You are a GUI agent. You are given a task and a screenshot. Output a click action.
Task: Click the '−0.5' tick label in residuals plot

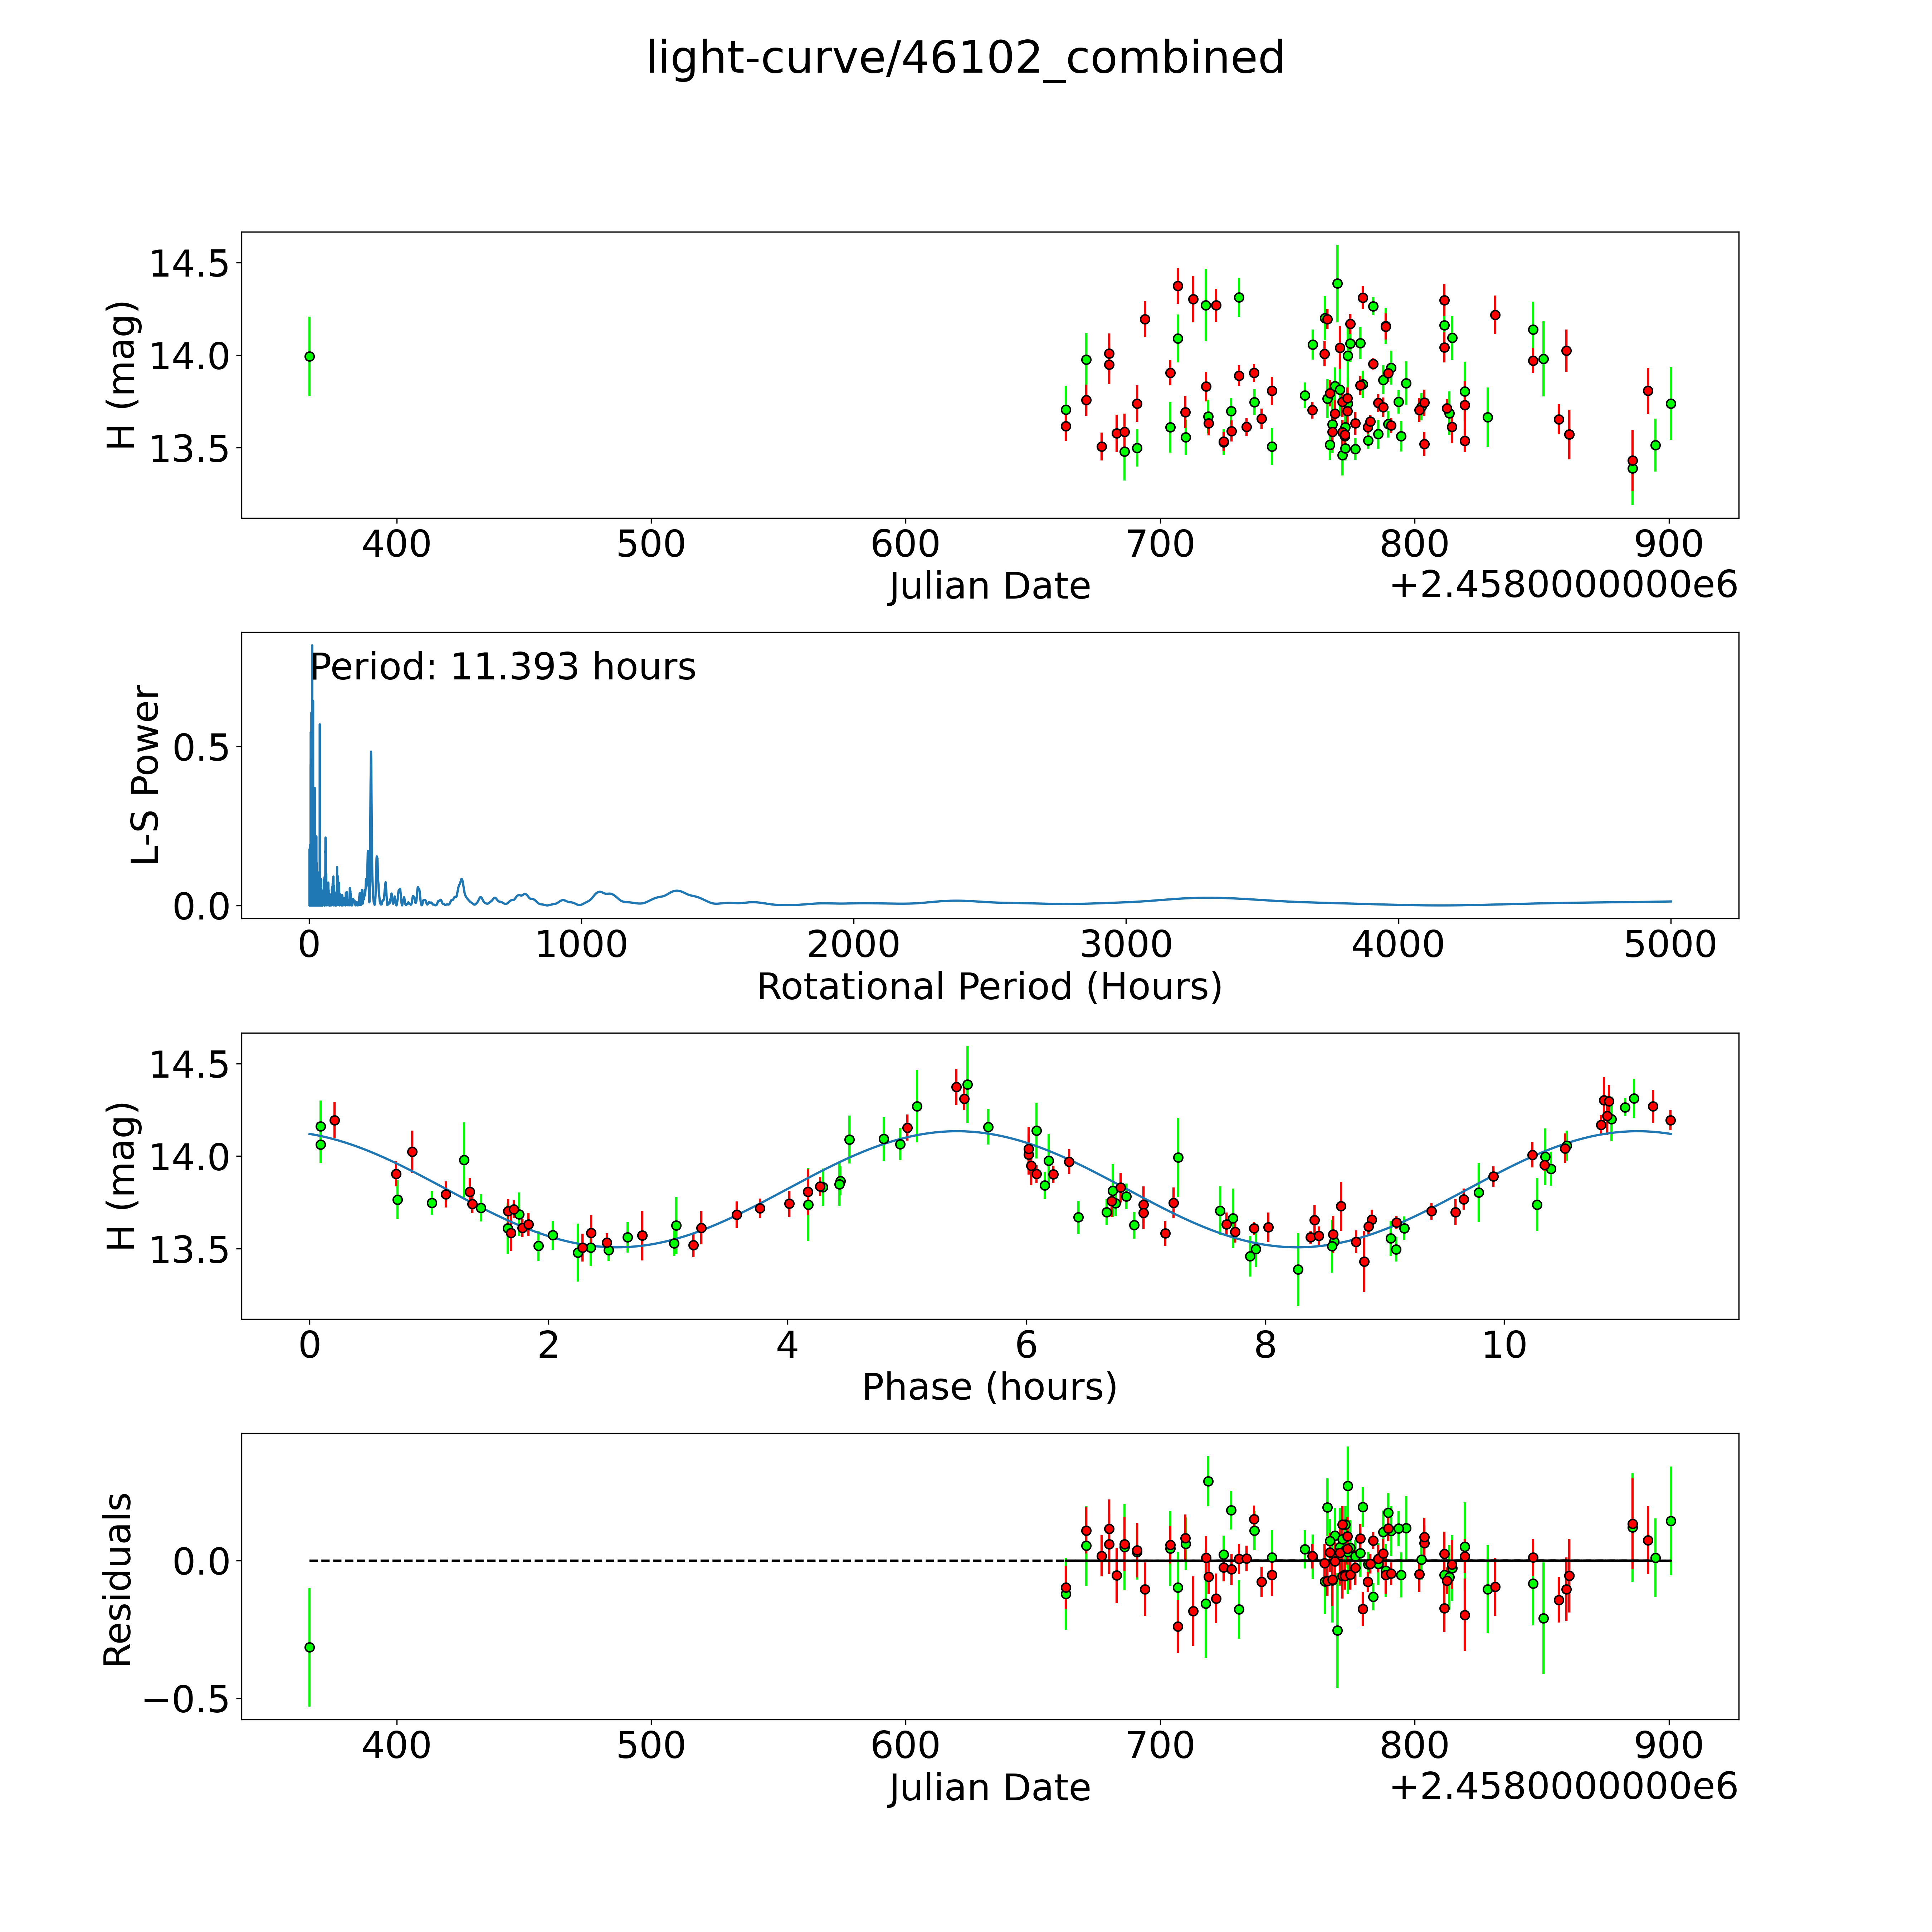186,1699
